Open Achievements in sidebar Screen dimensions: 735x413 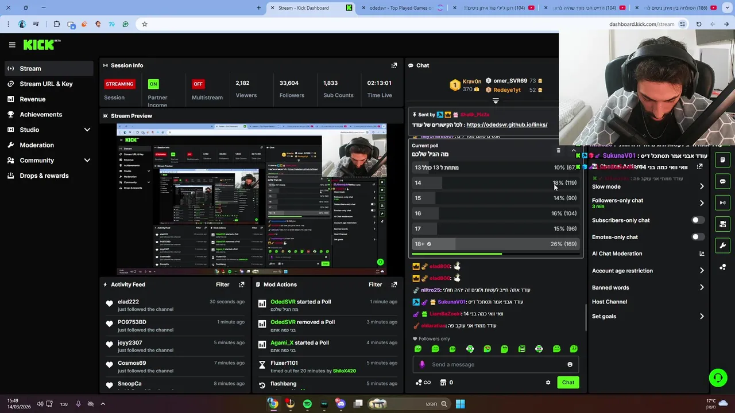(x=41, y=115)
